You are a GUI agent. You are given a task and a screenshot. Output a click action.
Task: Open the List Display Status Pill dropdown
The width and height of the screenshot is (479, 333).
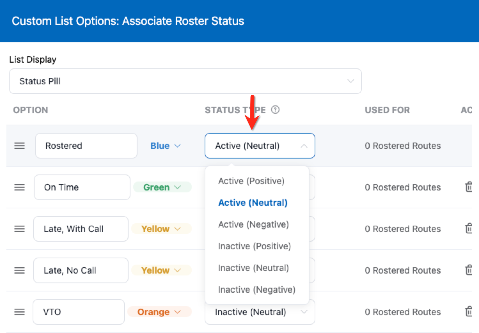185,81
